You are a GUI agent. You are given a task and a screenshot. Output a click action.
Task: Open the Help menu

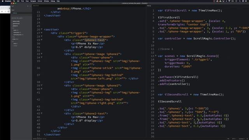tap(58, 1)
